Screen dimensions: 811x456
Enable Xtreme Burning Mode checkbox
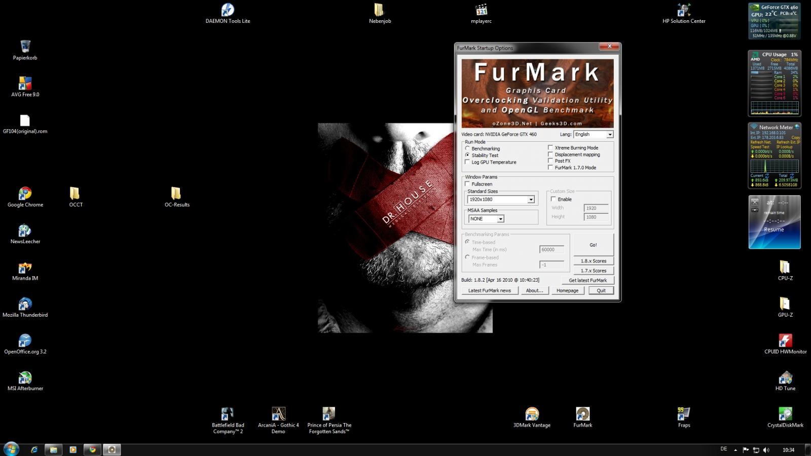click(550, 148)
